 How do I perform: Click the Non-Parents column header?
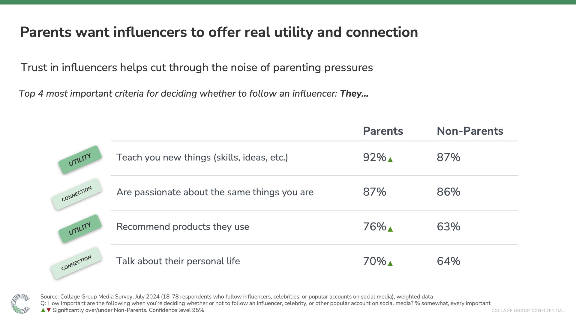[470, 131]
